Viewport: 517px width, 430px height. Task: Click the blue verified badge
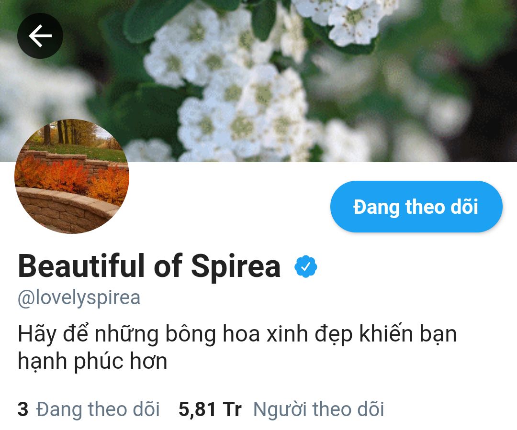305,266
